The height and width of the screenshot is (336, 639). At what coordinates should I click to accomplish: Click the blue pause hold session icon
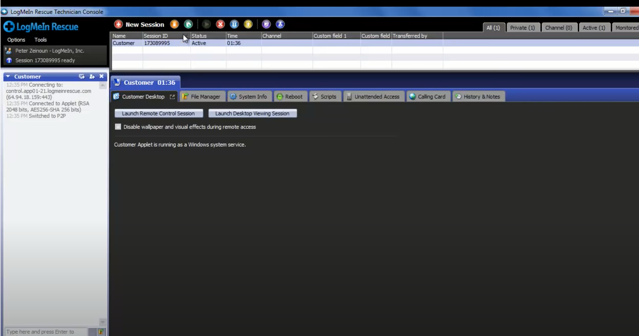234,24
